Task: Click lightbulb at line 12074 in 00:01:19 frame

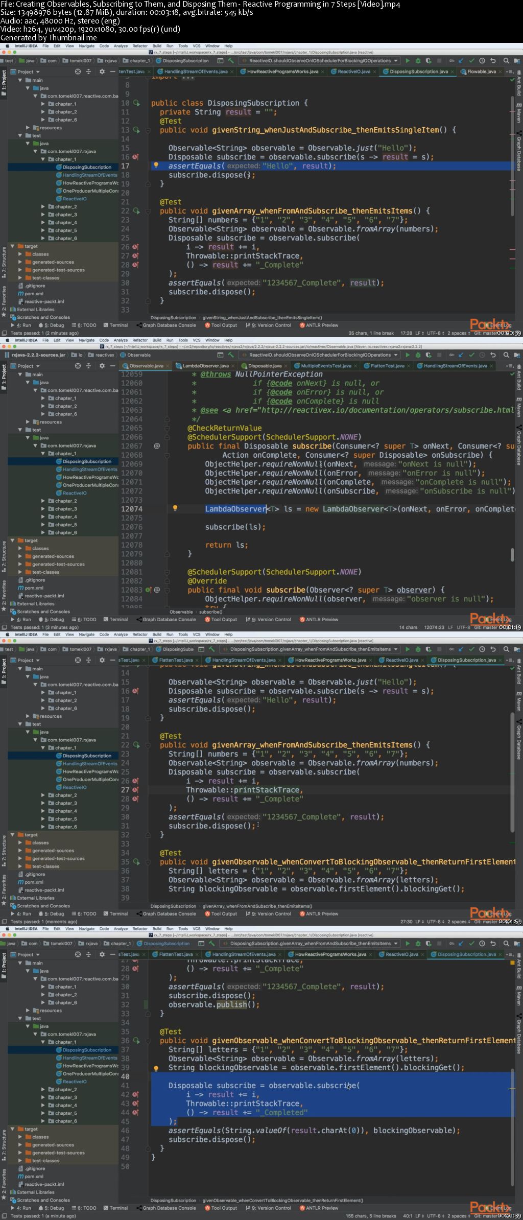Action: click(x=175, y=509)
